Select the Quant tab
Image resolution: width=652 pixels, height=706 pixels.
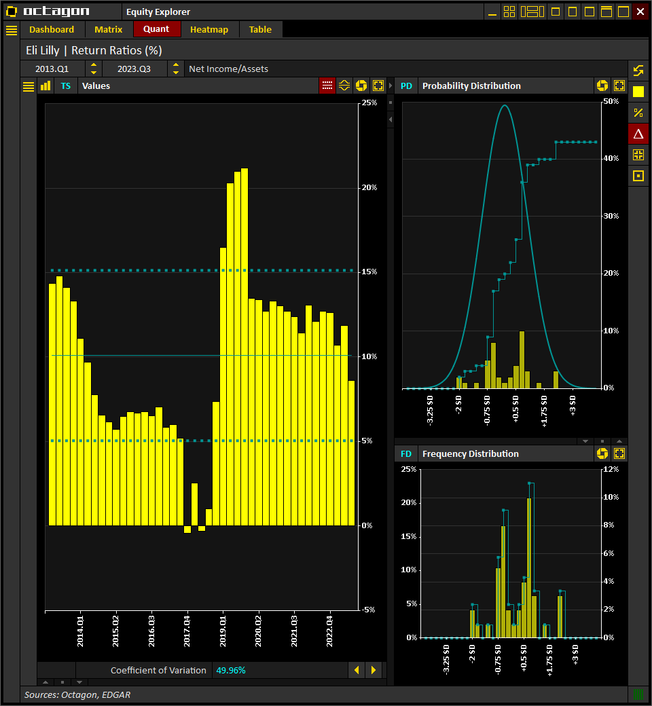pos(156,29)
